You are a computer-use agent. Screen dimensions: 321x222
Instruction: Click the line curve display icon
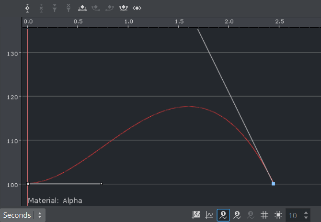(209, 215)
